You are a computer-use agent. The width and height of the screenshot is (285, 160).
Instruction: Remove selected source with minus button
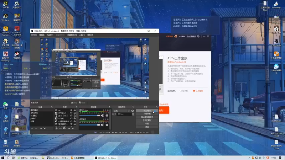[60, 128]
